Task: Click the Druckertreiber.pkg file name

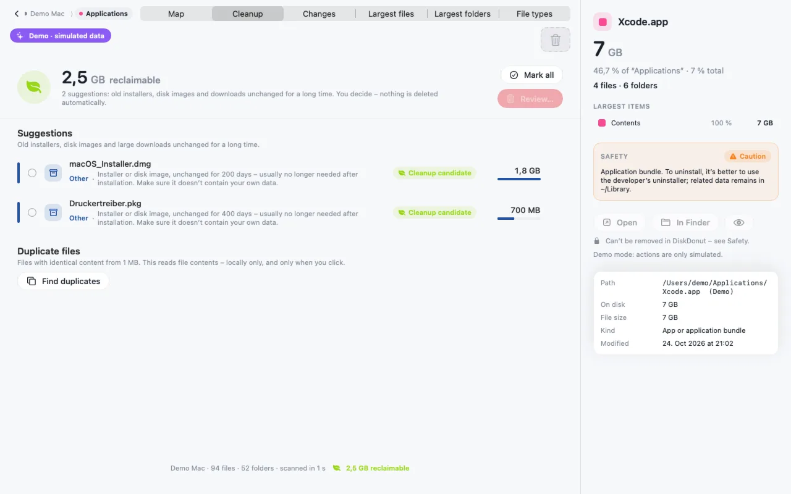Action: click(x=105, y=203)
